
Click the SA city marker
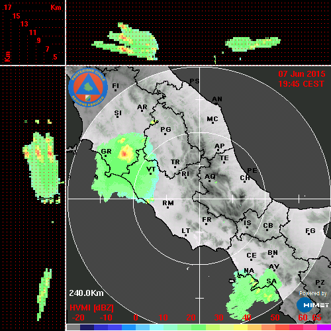271,282
